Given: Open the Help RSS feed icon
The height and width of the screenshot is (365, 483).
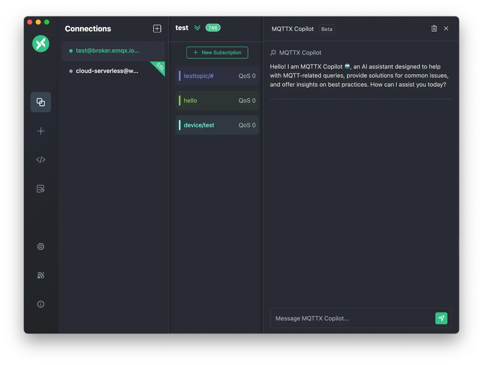Looking at the screenshot, I should (41, 275).
